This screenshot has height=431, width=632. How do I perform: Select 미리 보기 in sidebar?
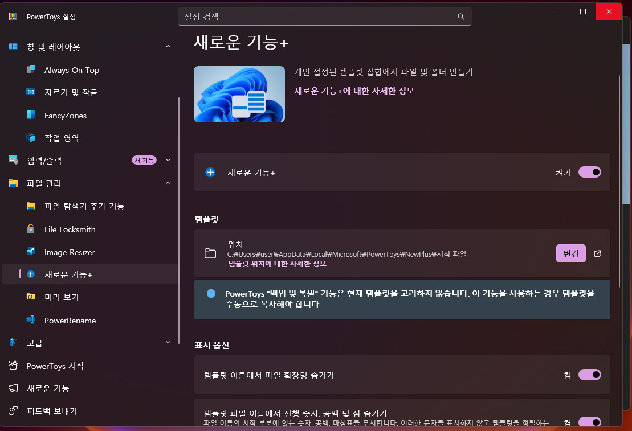(x=90, y=297)
